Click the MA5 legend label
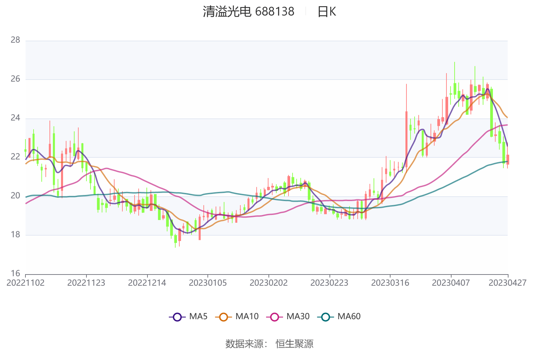 point(198,316)
